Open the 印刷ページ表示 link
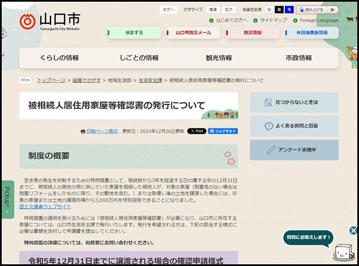Viewport: 359px width, 266px height. coord(102,131)
